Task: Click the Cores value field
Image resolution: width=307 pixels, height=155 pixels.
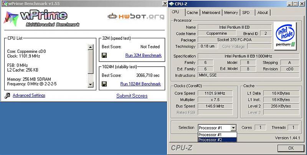Action: click(x=261, y=127)
